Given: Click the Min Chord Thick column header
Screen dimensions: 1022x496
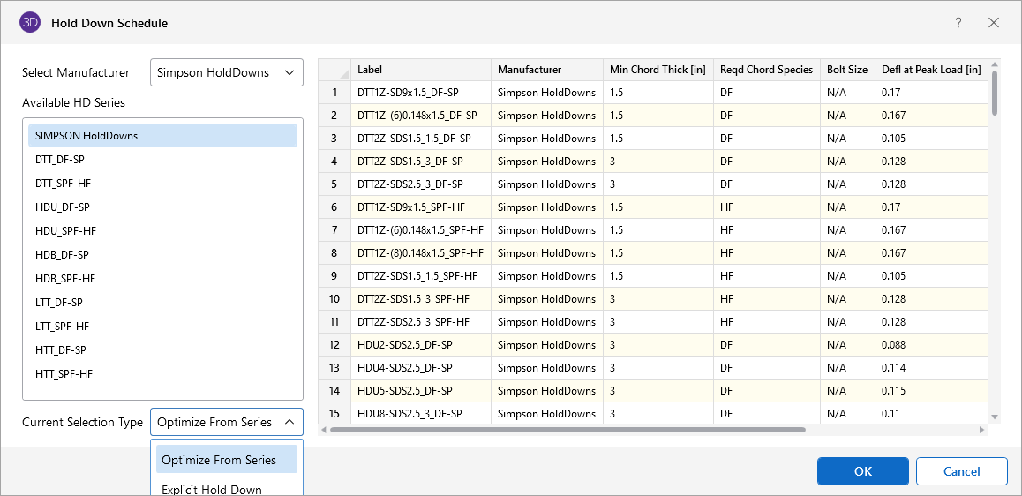Looking at the screenshot, I should click(x=658, y=70).
